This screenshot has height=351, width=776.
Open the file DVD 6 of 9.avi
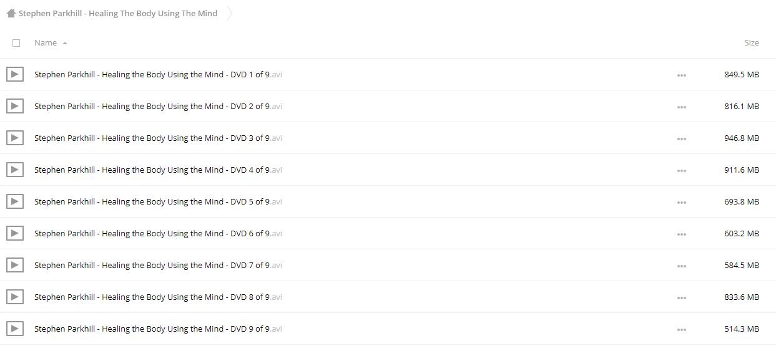(x=158, y=233)
